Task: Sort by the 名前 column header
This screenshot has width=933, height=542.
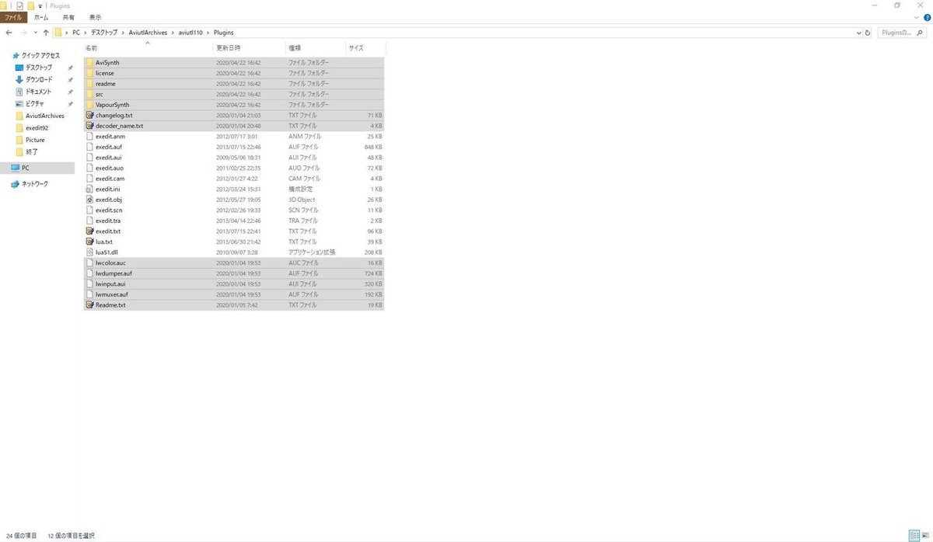Action: [147, 48]
